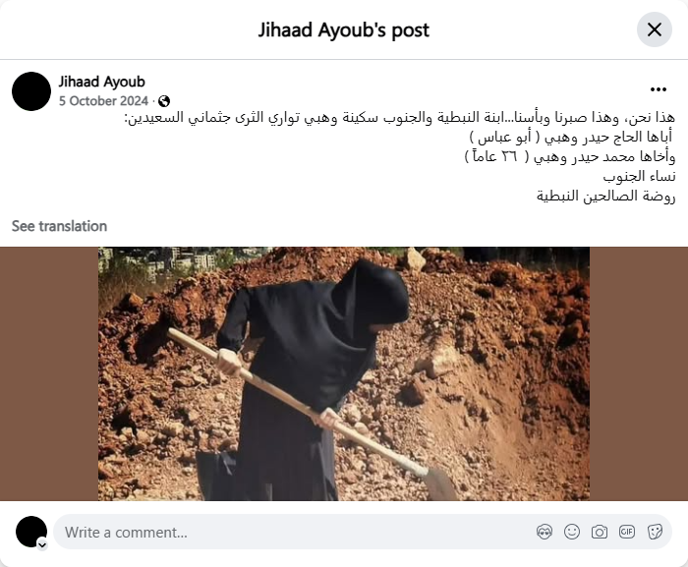Screen dimensions: 688x567
Task: Open the sticker icon in comment box
Action: click(655, 532)
